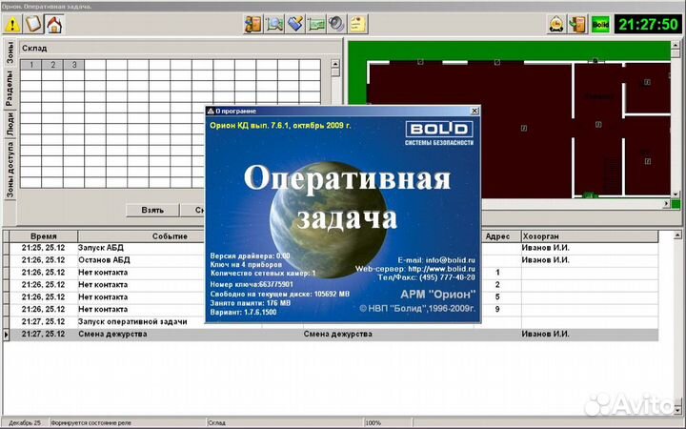686x429 pixels.
Task: Click the green arrow exit door icon
Action: pyautogui.click(x=577, y=24)
